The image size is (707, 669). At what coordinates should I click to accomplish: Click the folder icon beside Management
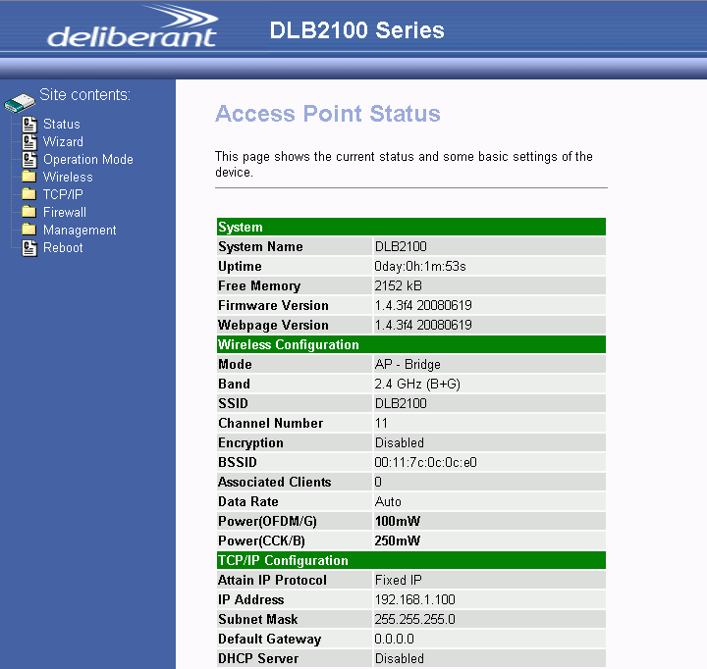28,231
